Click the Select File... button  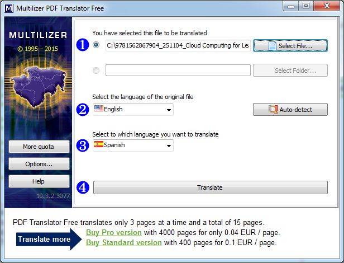[x=290, y=46]
